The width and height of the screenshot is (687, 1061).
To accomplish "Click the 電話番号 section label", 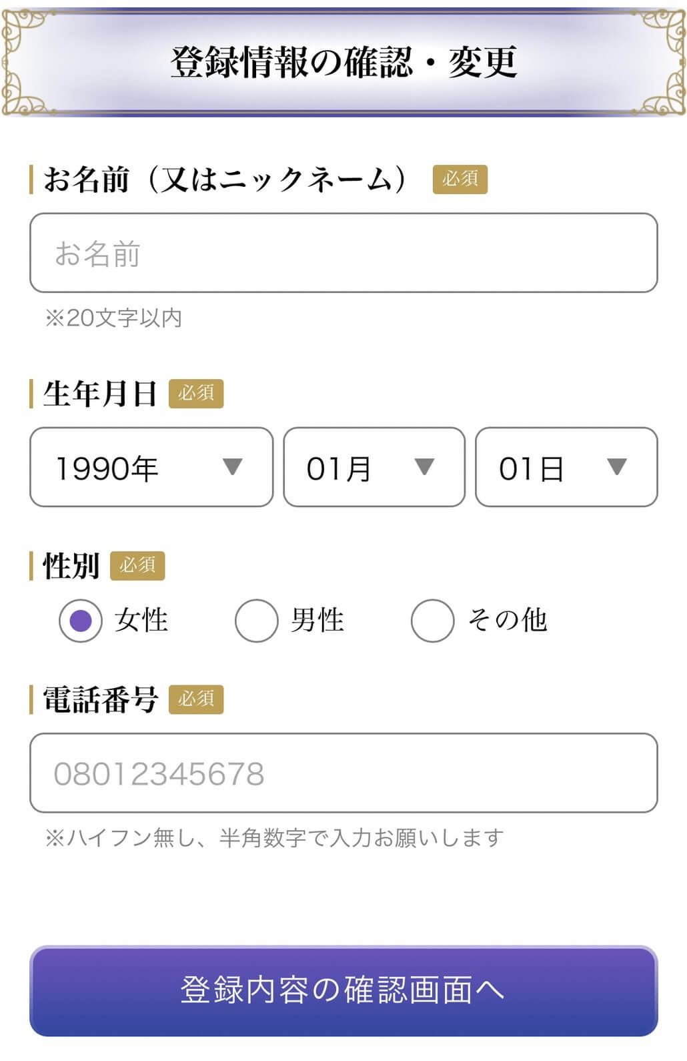I will [100, 699].
